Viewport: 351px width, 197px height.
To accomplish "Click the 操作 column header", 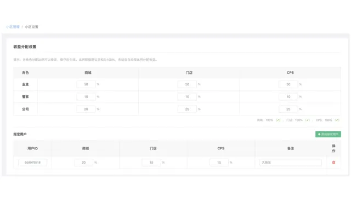I will [333, 148].
